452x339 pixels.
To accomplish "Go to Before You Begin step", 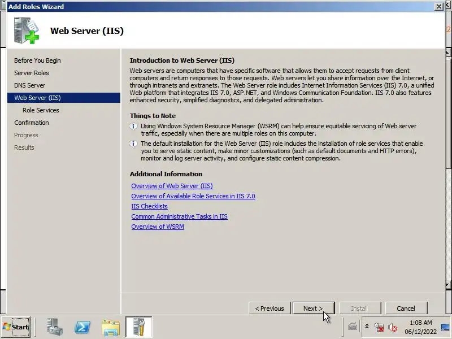I will click(37, 60).
